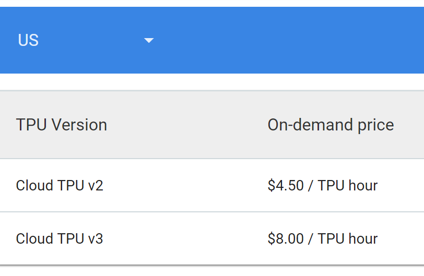Click "TPU hour" in the v2 row
This screenshot has height=276, width=424.
(348, 186)
